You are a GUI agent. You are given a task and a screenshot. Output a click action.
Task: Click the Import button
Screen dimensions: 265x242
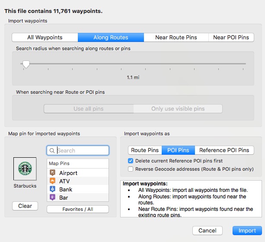(x=247, y=230)
